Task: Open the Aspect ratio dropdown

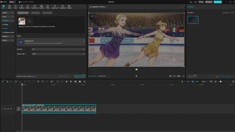Action: tap(58, 54)
